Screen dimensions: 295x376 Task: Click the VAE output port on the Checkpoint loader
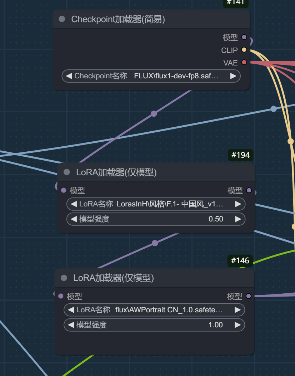click(x=244, y=62)
